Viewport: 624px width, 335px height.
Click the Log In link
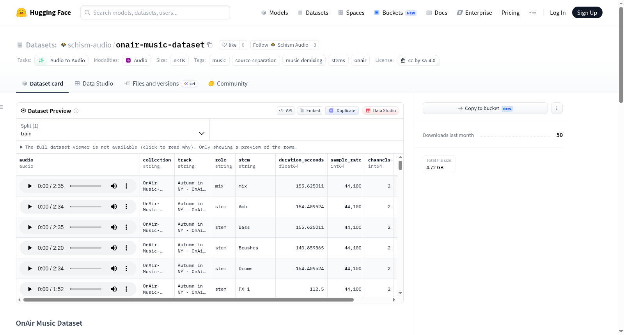click(x=558, y=12)
